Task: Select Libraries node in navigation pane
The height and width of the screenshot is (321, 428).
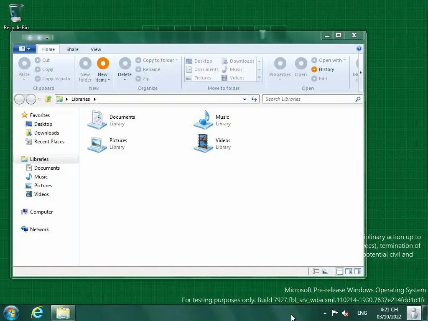Action: [x=46, y=159]
